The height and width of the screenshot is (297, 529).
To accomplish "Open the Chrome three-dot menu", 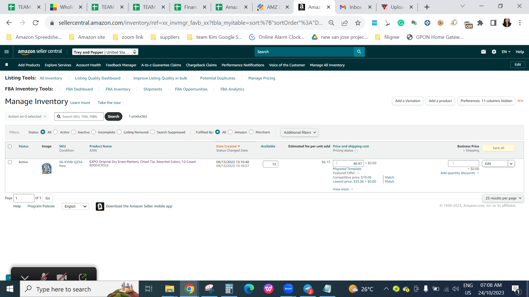I will [520, 23].
